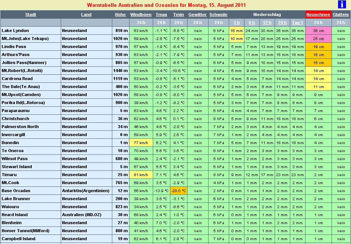Click the pink 36 cm Neuschnee cell
Image resolution: width=351 pixels, height=244 pixels.
pyautogui.click(x=319, y=30)
